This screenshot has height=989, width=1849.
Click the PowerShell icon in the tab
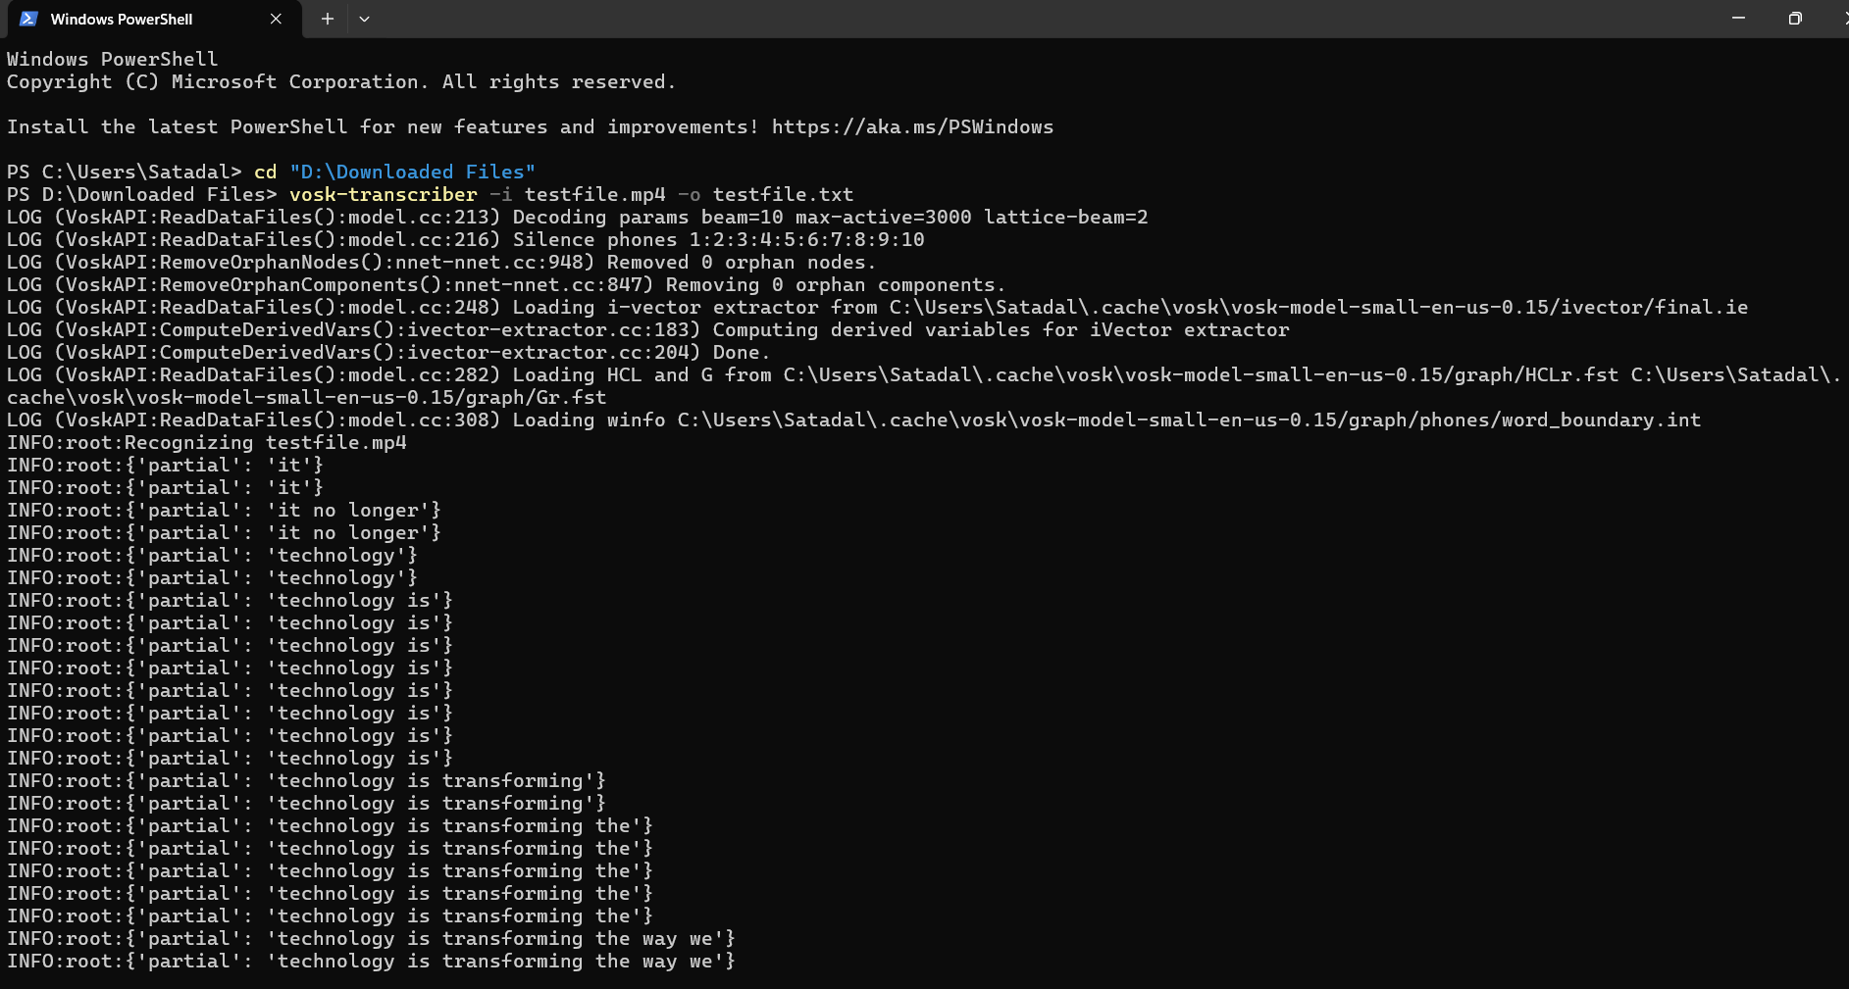click(x=28, y=19)
